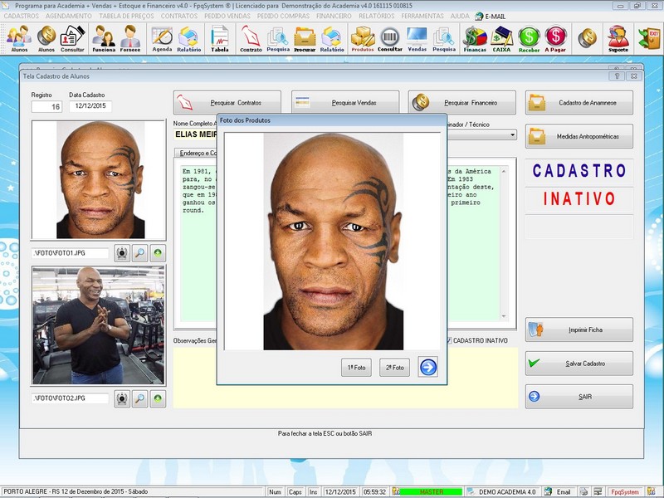Viewport: 664px width, 498px height.
Task: Open the A Pagar toolbar icon
Action: 556,38
